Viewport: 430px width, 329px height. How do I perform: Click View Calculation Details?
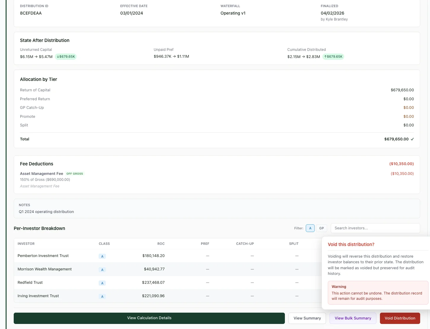tap(149, 318)
